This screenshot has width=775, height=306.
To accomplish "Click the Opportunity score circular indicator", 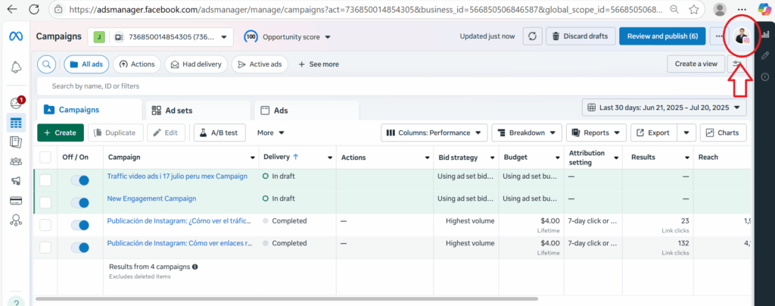I will [251, 36].
